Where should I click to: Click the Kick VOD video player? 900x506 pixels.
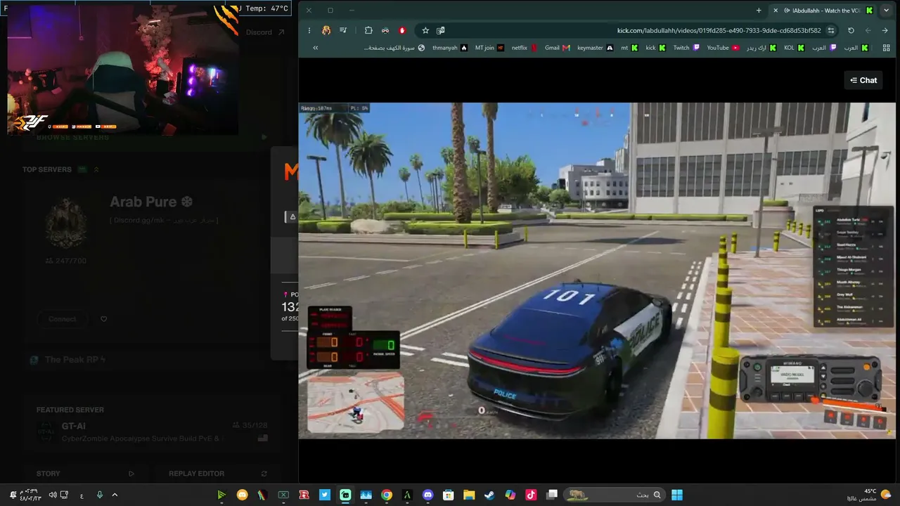pyautogui.click(x=598, y=271)
